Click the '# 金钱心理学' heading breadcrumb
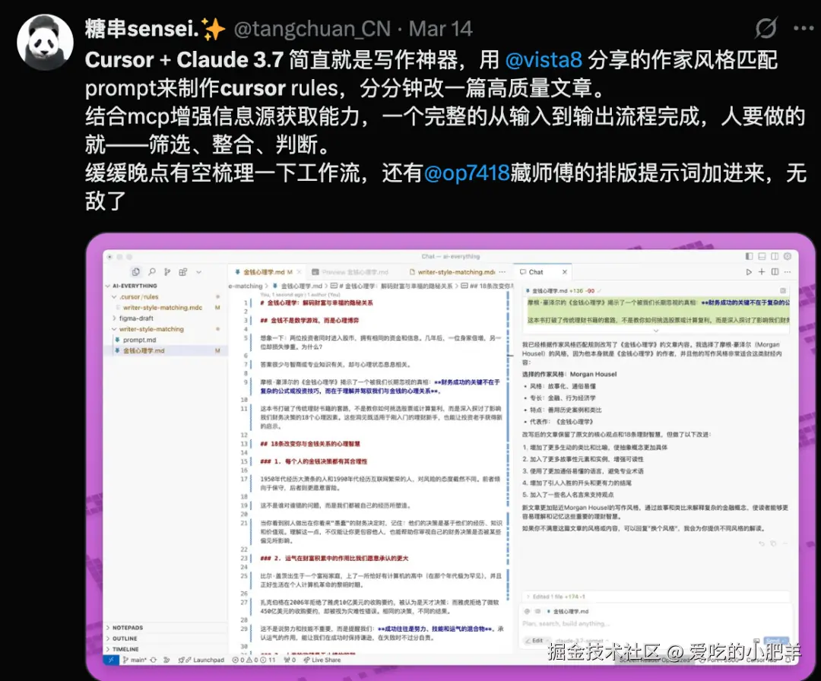 [x=391, y=287]
